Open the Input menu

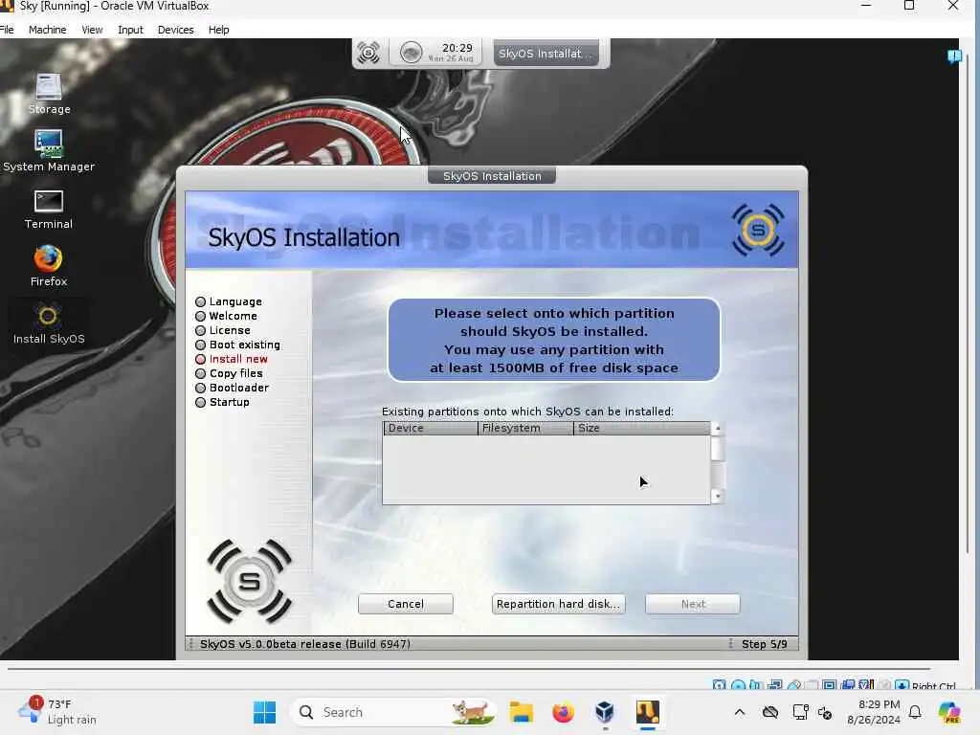click(x=130, y=30)
